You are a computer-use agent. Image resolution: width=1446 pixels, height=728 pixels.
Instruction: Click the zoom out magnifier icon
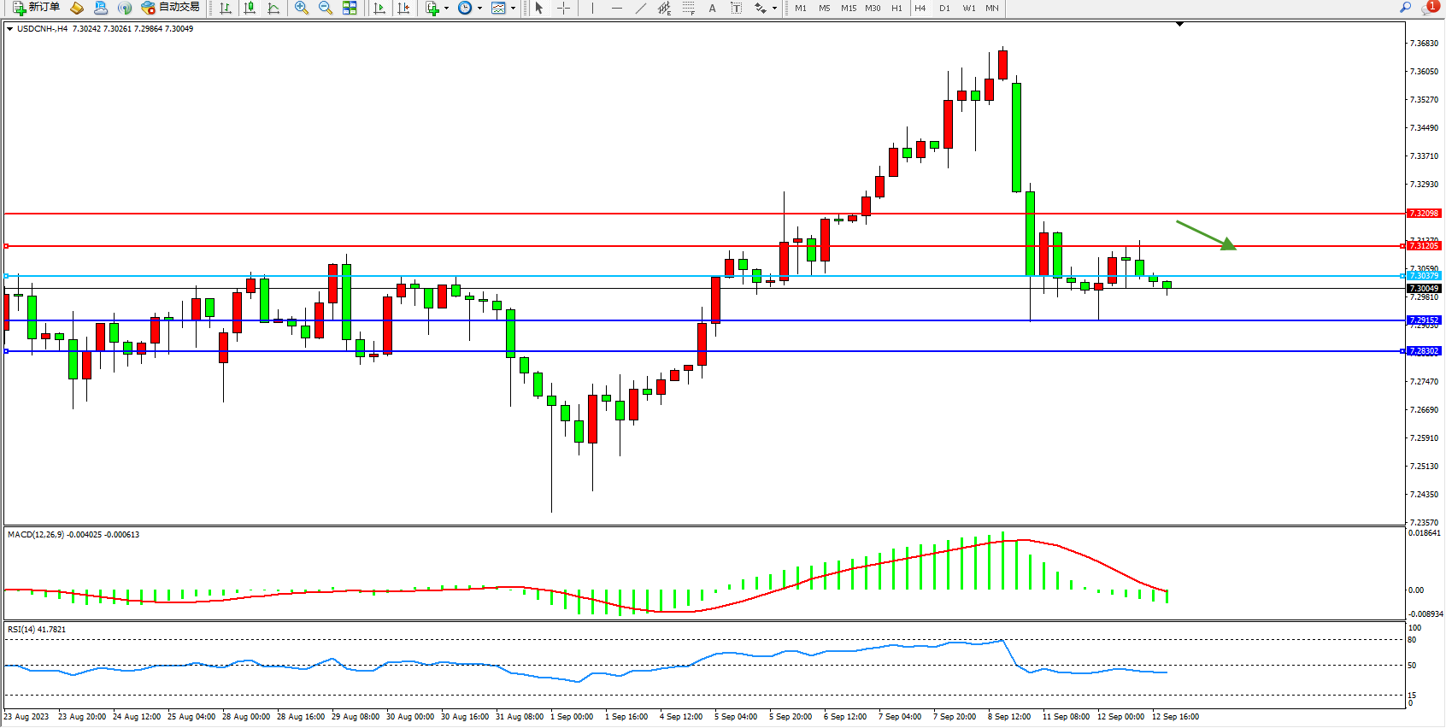325,8
